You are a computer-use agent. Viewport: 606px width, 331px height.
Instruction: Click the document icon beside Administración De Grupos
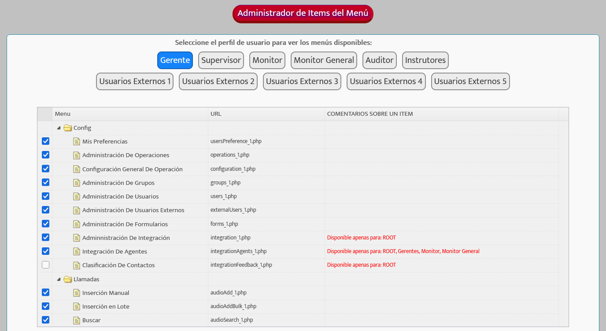[x=77, y=183]
